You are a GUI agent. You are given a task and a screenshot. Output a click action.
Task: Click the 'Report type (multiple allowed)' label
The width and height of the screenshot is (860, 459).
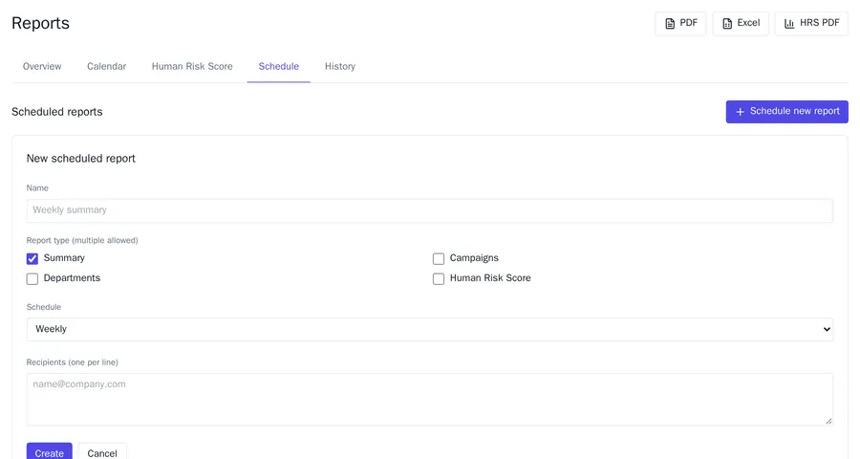tap(82, 240)
